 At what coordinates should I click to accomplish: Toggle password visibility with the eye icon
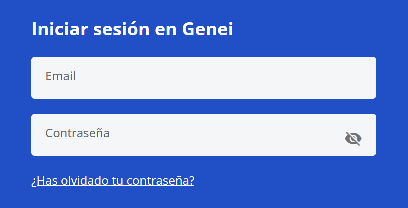[x=353, y=138]
